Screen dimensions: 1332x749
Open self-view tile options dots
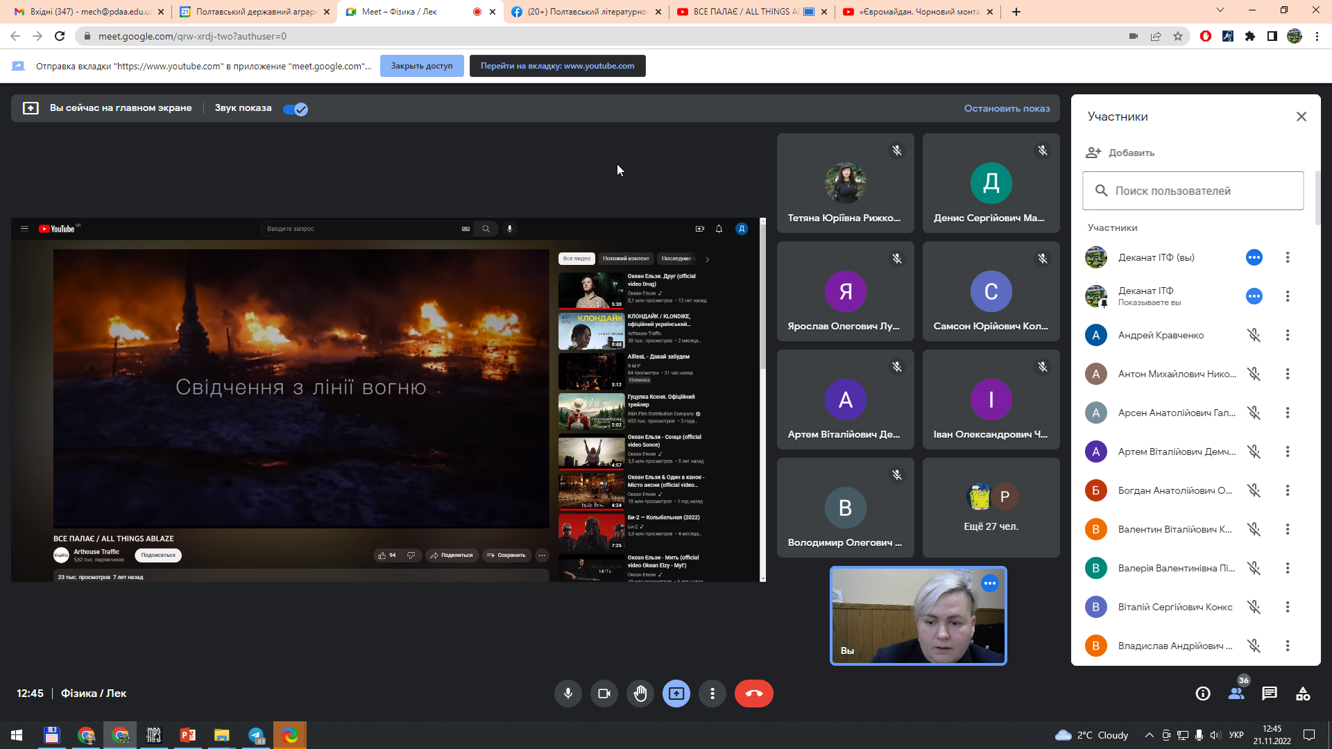tap(990, 583)
